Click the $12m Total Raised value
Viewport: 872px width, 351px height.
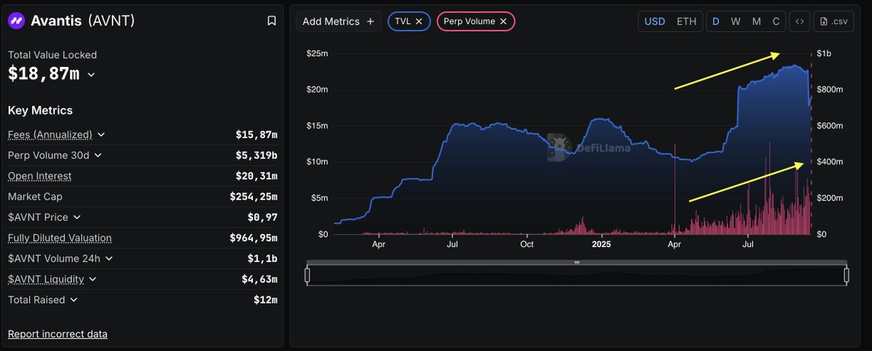[265, 299]
